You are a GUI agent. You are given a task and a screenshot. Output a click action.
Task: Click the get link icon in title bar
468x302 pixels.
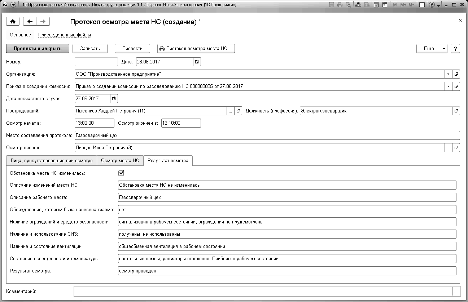point(358,5)
